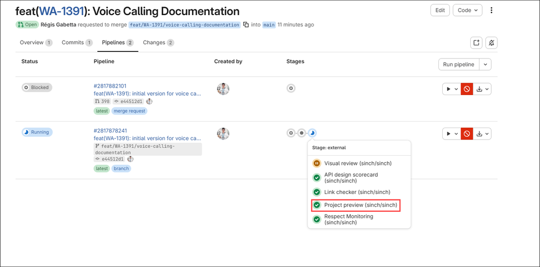Click the Edit button
Screen dimensions: 540x267
(x=440, y=10)
